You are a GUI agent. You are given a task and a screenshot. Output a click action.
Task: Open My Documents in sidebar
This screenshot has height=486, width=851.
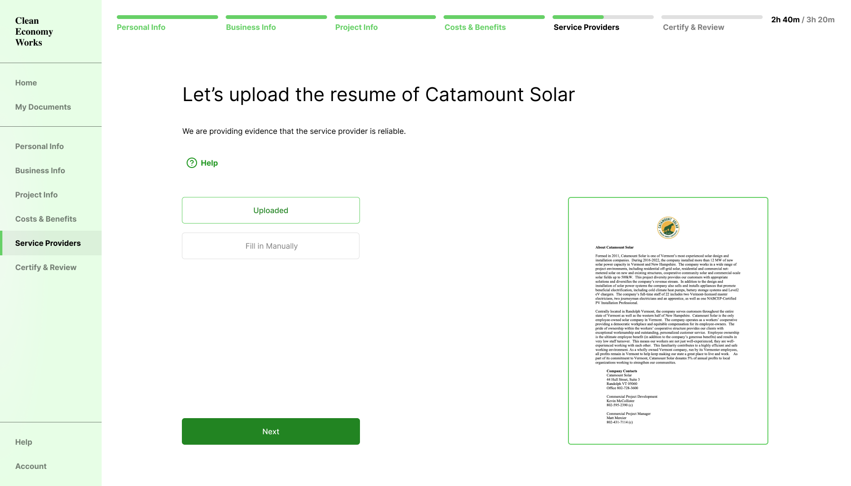tap(43, 107)
